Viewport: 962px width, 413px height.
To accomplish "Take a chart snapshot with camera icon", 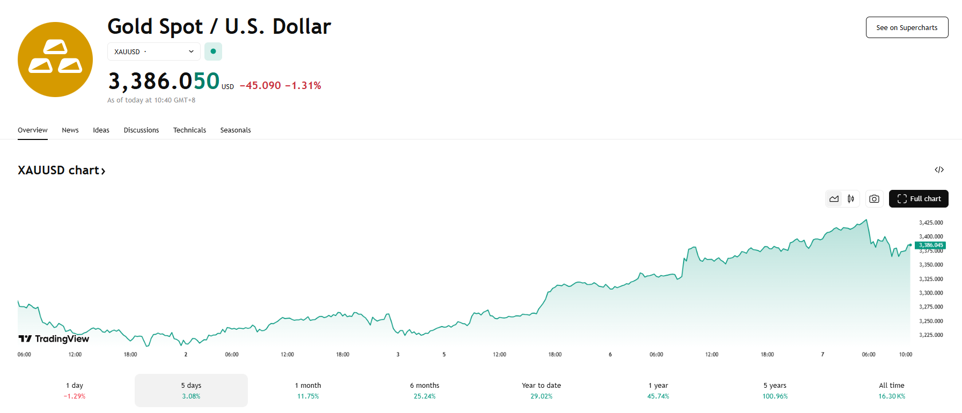I will coord(874,199).
